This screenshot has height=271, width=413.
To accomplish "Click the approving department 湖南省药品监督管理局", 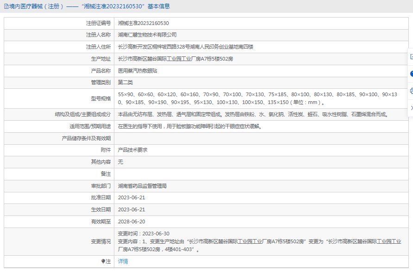I will (x=142, y=186).
